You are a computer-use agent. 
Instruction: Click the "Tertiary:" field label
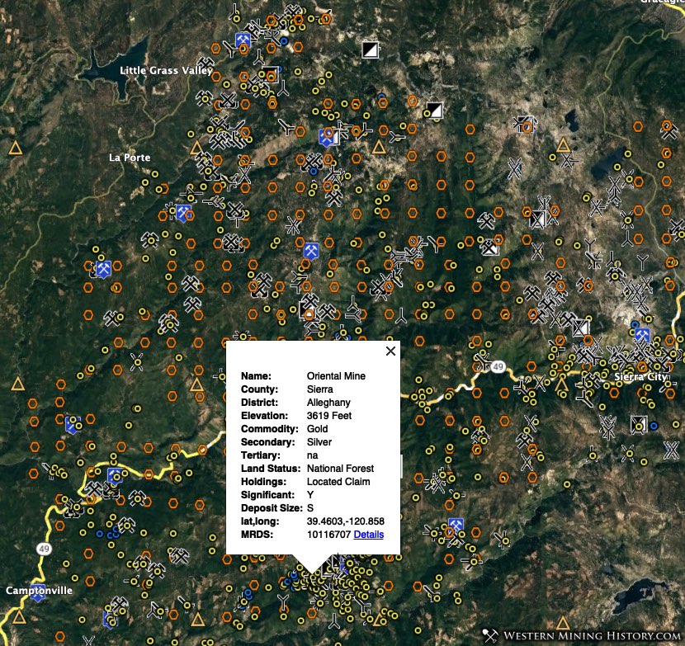[260, 455]
